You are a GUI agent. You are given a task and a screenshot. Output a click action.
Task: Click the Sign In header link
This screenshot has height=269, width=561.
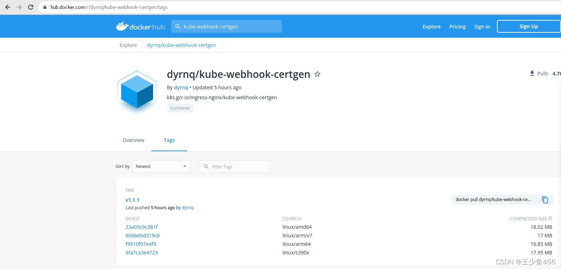[482, 27]
